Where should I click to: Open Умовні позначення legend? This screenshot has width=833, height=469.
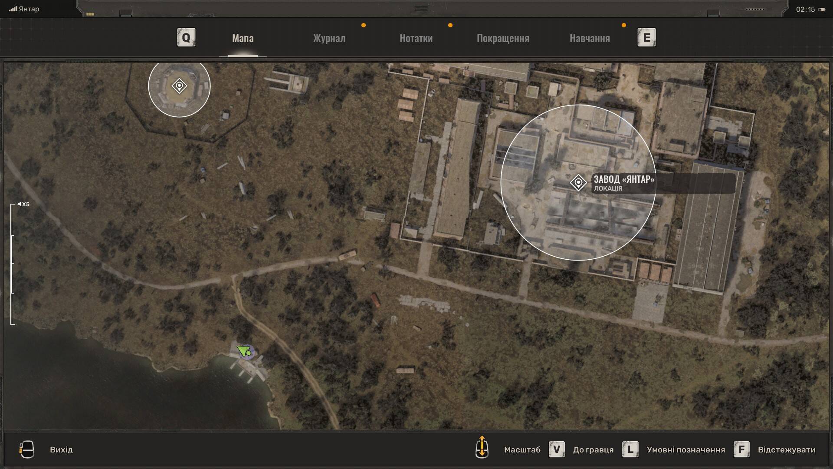pos(686,450)
